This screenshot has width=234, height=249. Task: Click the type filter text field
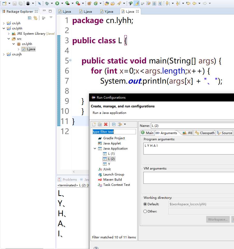pyautogui.click(x=114, y=132)
